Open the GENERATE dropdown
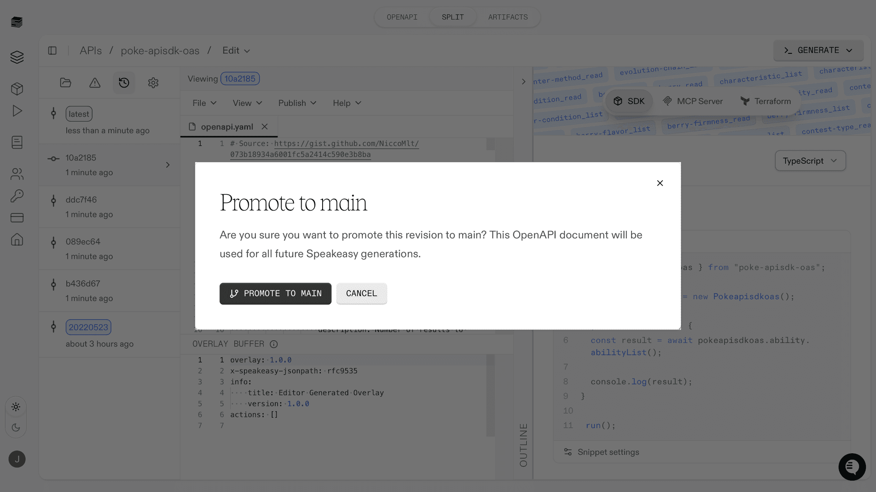Screen dimensions: 876x492 click(x=818, y=50)
